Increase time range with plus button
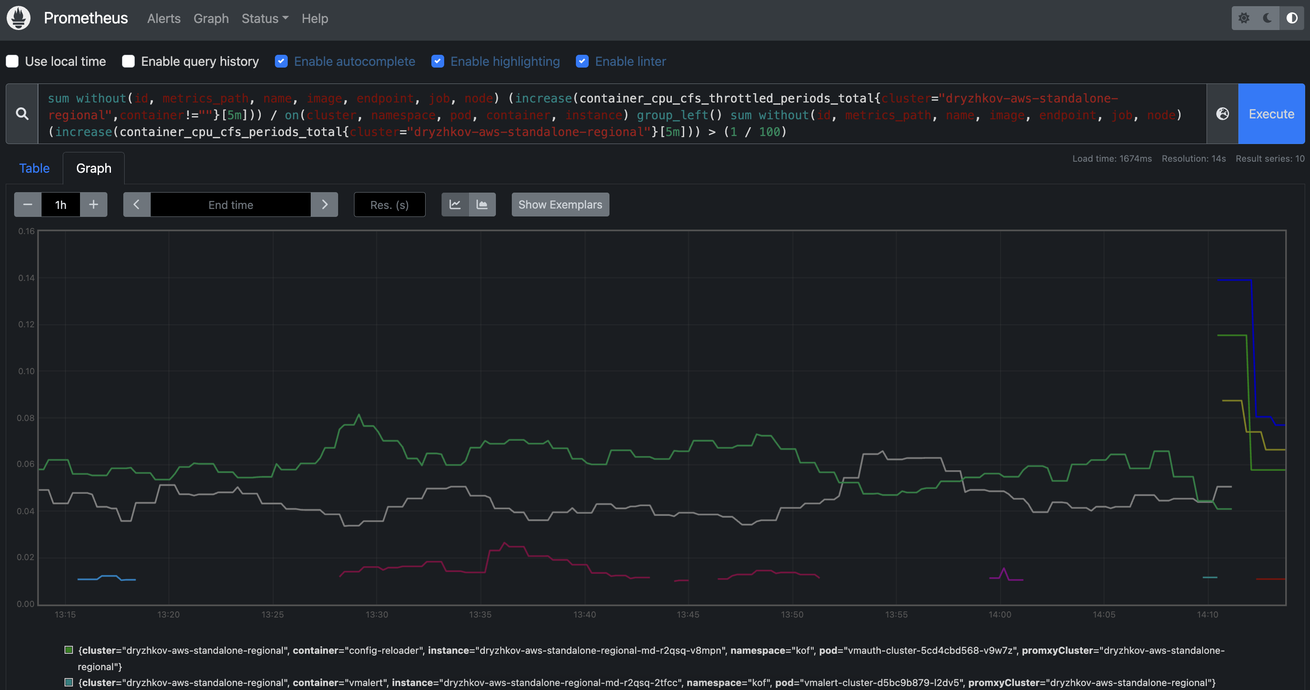The width and height of the screenshot is (1310, 690). click(x=94, y=205)
